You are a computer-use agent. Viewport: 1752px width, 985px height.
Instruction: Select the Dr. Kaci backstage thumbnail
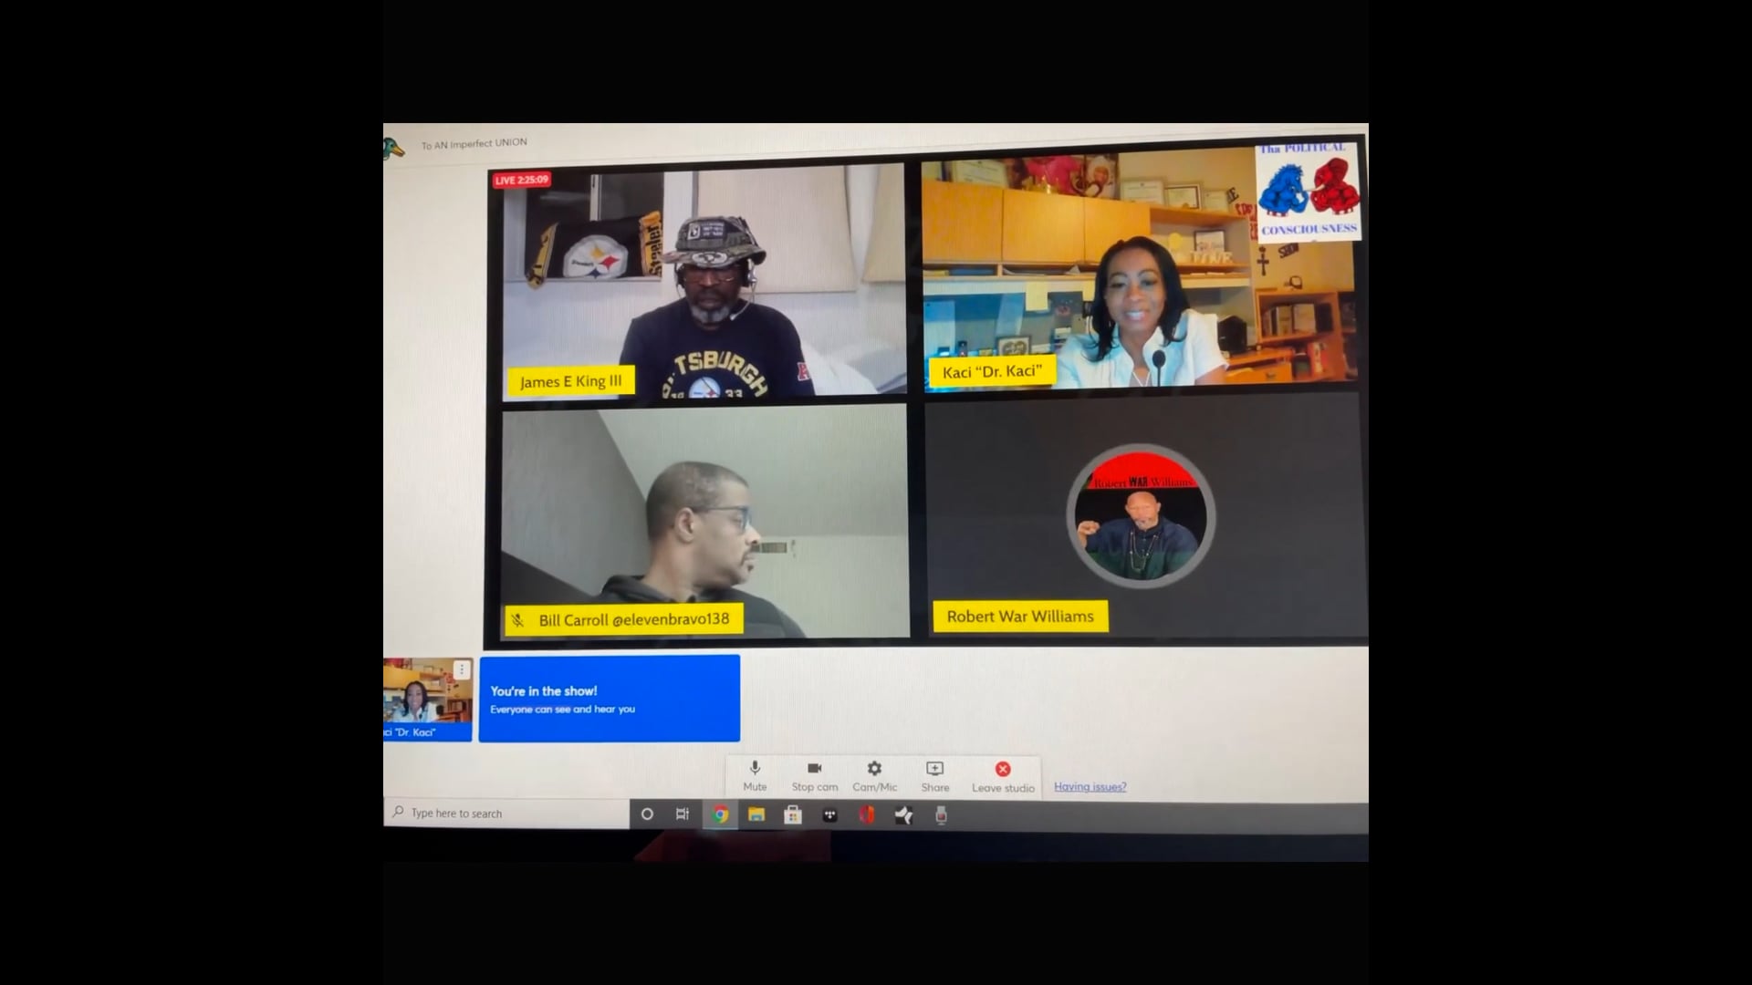pyautogui.click(x=427, y=700)
